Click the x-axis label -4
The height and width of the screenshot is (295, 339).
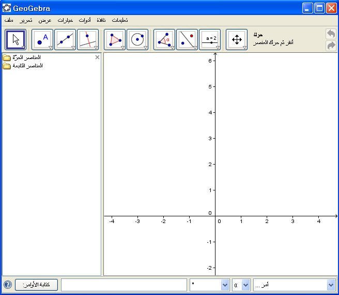[x=112, y=222]
